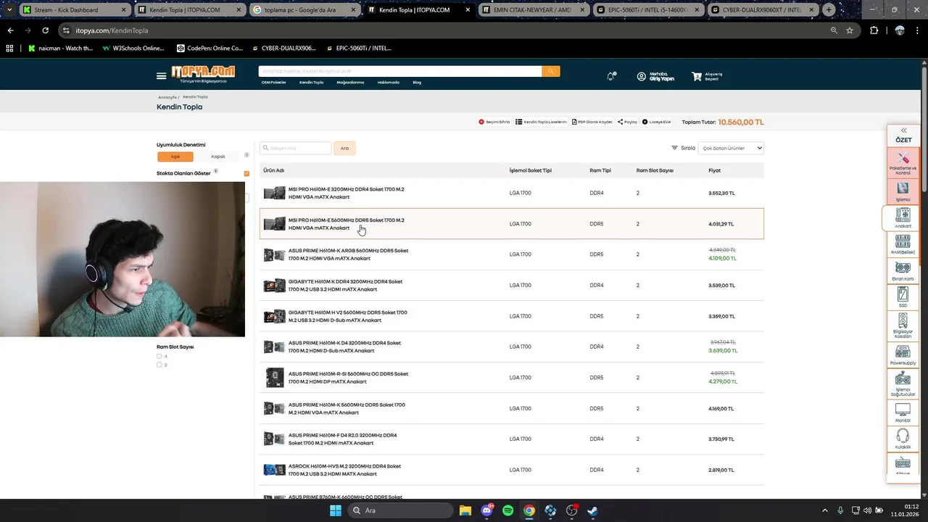The image size is (928, 522).
Task: Select the Paketleme ve Kontrol summary icon
Action: [x=903, y=162]
